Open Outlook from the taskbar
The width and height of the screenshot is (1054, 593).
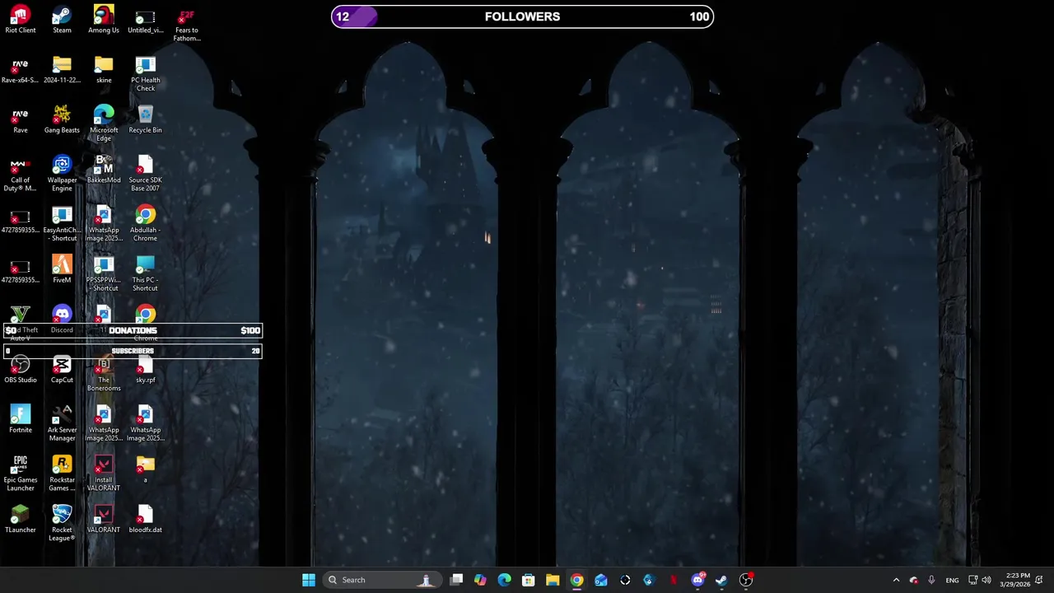click(601, 580)
